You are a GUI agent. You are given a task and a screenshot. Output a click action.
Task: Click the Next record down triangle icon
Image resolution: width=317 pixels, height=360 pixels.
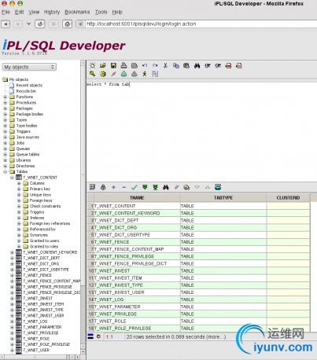[197, 187]
